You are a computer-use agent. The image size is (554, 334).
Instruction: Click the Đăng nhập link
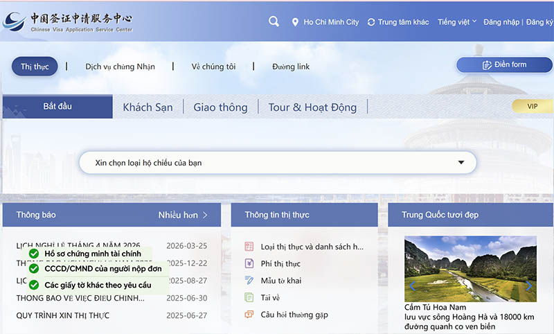pos(501,22)
